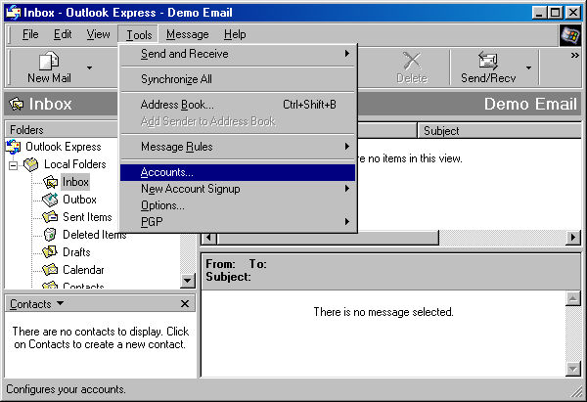Click preview pane scroll up arrow
Screen dimensions: 587x402
click(573, 298)
